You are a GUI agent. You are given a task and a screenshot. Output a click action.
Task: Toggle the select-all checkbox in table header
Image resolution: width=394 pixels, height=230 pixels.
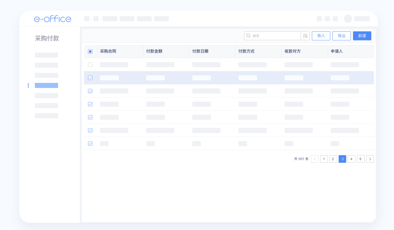90,52
